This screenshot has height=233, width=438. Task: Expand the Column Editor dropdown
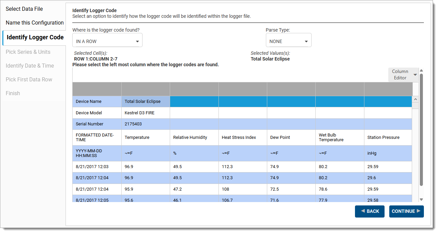click(403, 75)
